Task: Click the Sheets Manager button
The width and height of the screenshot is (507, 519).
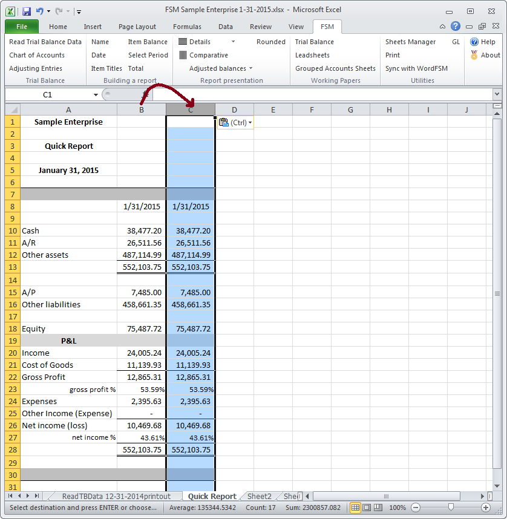Action: pyautogui.click(x=410, y=42)
